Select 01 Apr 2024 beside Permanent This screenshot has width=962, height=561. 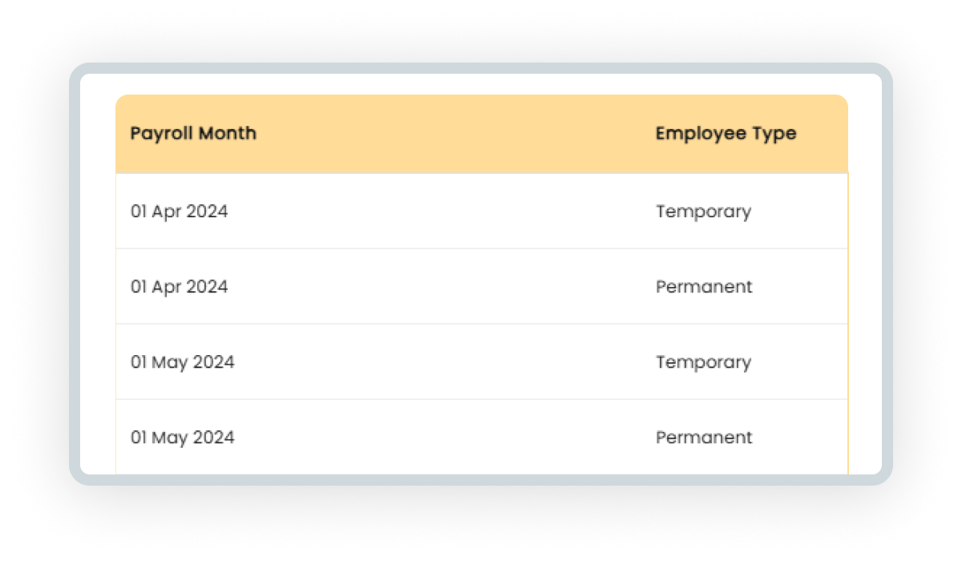(180, 287)
